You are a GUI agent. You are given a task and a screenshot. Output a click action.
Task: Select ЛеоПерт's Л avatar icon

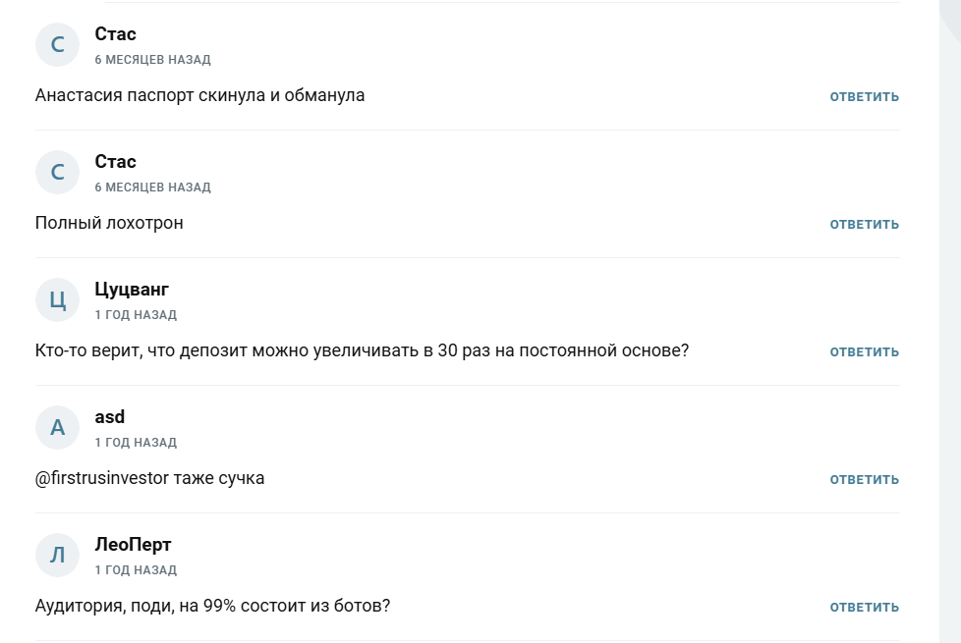tap(58, 555)
